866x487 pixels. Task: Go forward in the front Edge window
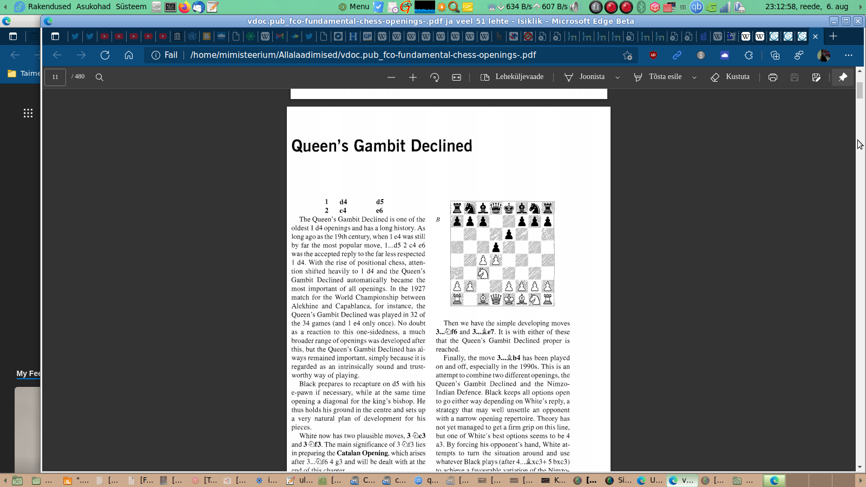click(x=81, y=55)
